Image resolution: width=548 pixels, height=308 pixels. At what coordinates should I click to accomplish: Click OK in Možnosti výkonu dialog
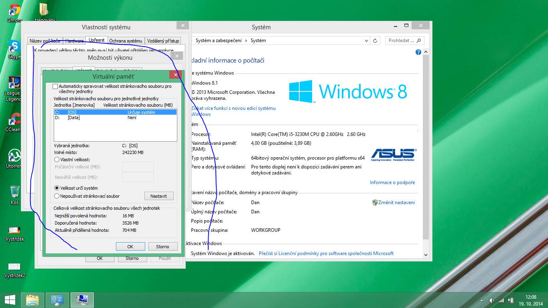pos(100,259)
